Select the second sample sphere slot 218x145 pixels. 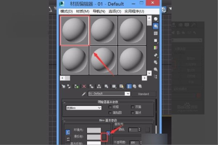(104, 31)
